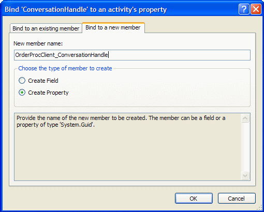Viewport: 264px width, 212px height.
Task: Close the Bind ConversationHandle dialog
Action: click(256, 9)
